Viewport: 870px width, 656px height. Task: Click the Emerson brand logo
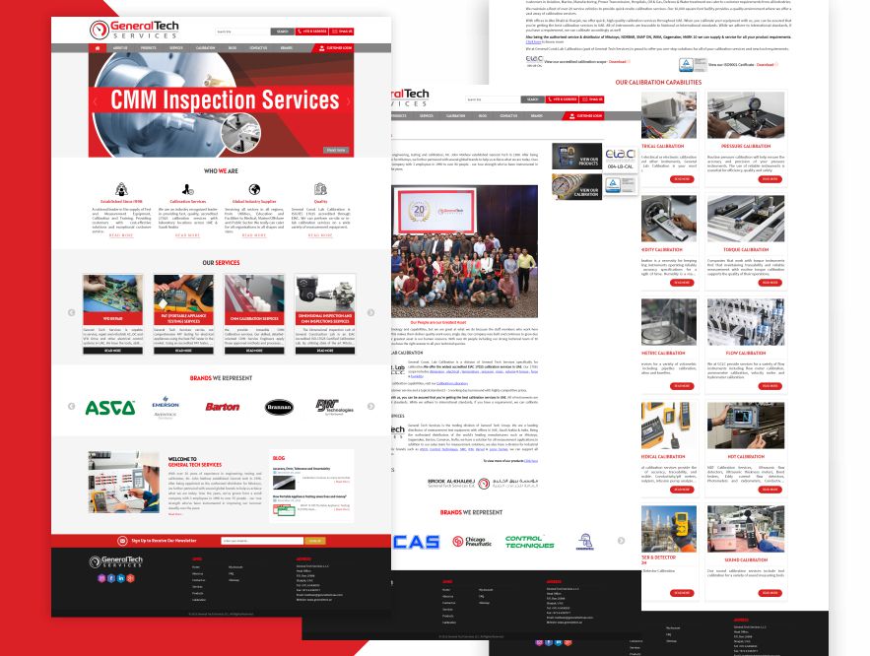click(x=166, y=407)
